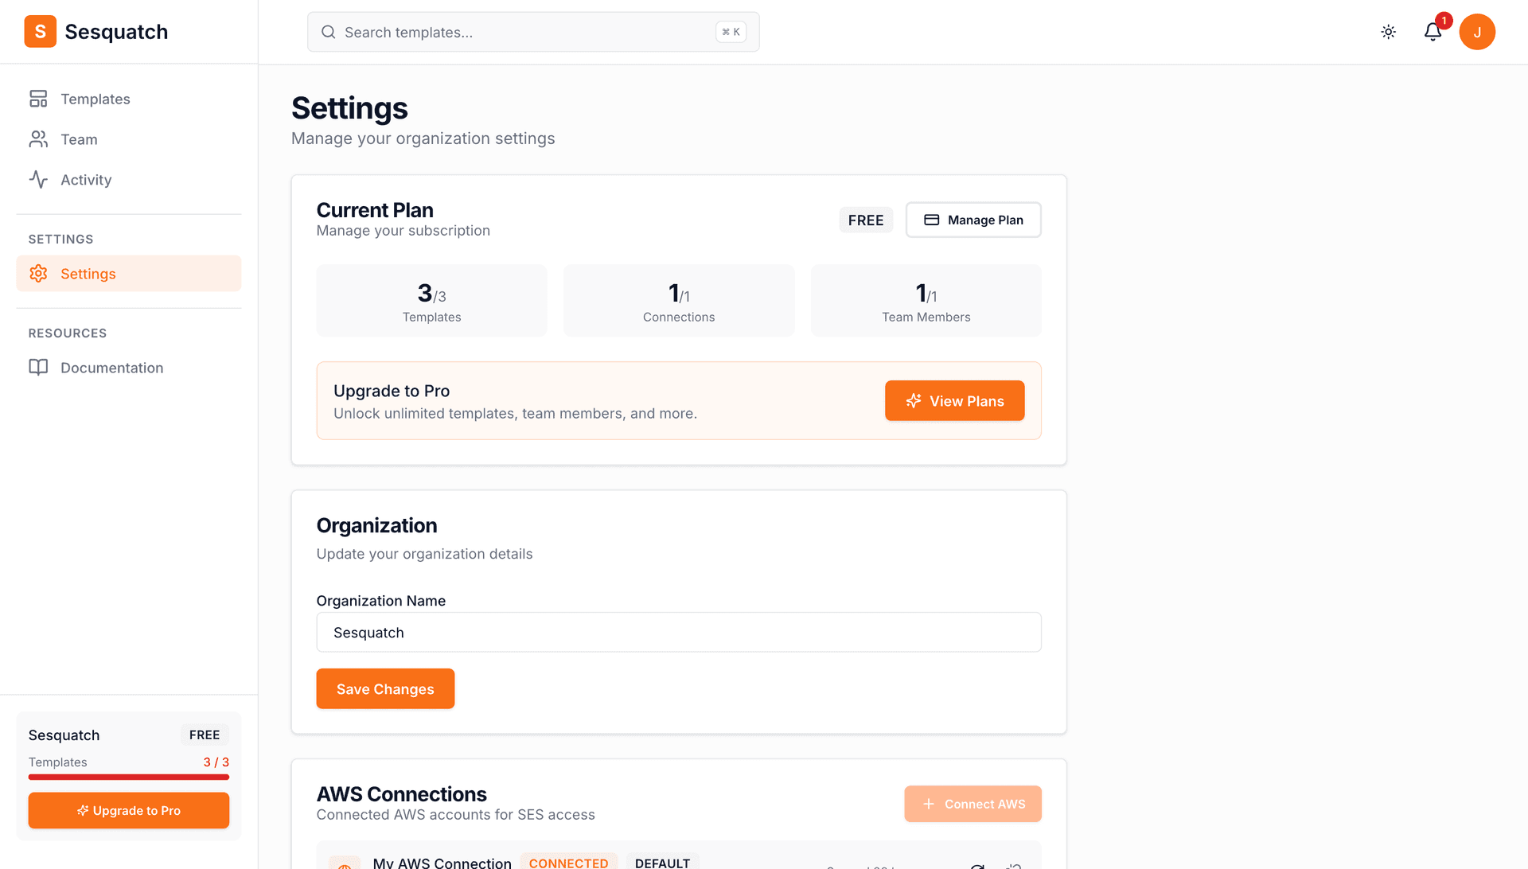
Task: Toggle light/dark theme with the sun icon
Action: [1388, 32]
